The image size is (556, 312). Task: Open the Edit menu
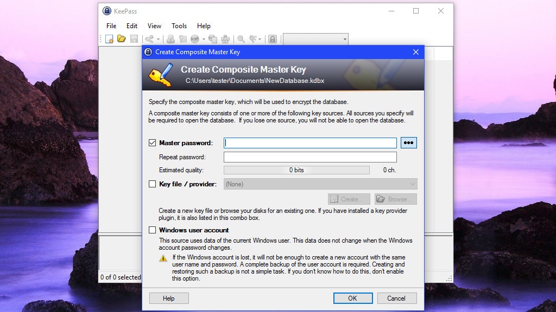point(132,26)
